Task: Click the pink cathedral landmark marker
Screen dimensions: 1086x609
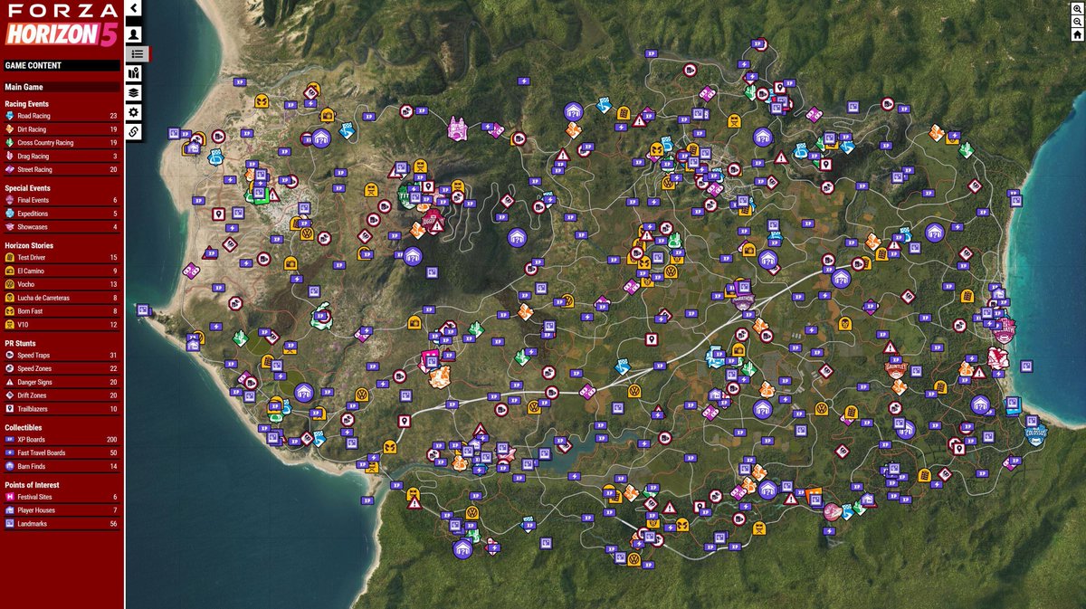Action: (458, 128)
